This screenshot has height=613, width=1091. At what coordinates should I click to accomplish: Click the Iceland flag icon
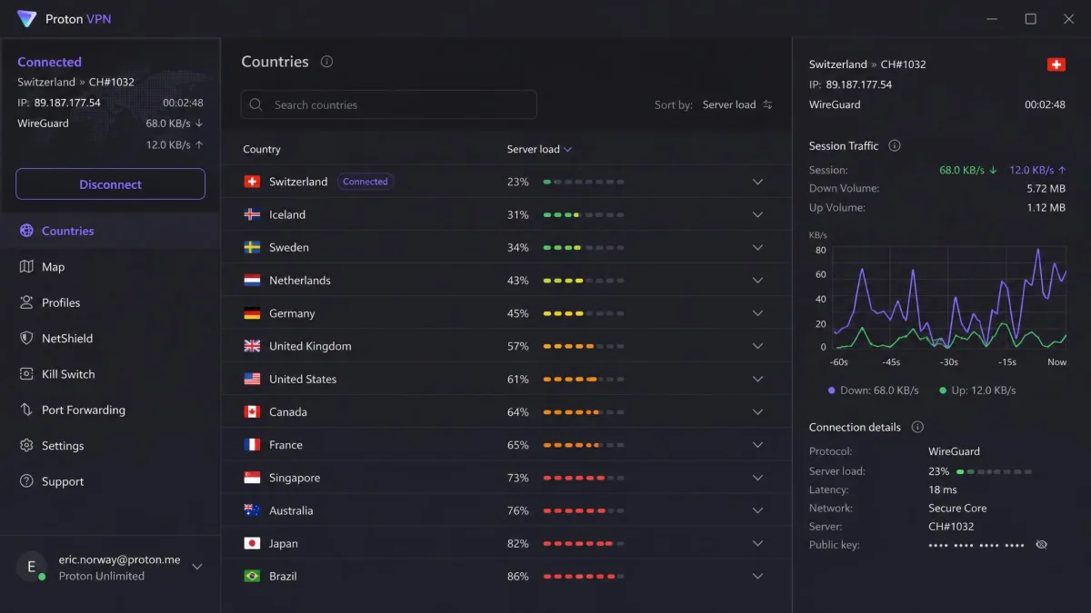[252, 214]
